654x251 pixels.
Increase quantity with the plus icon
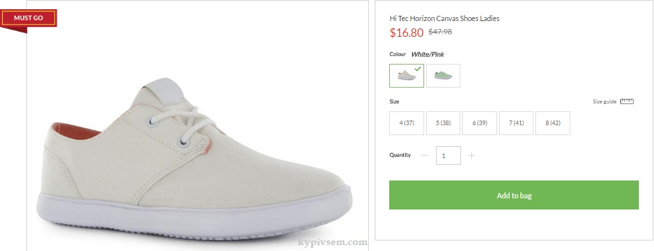tap(472, 155)
